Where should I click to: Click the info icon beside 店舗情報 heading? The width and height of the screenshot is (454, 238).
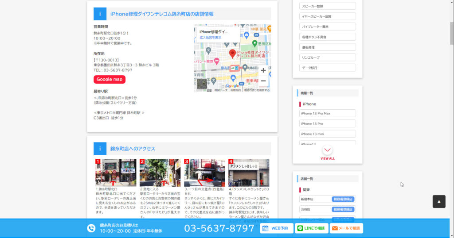pos(100,14)
